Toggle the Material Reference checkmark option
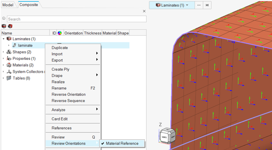The width and height of the screenshot is (272, 150). (x=122, y=144)
